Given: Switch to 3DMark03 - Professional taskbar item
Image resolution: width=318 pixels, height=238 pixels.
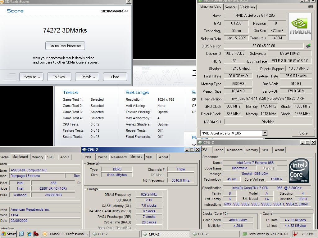Looking at the screenshot, I should 66,234.
